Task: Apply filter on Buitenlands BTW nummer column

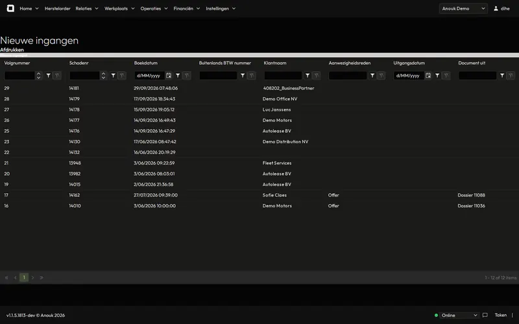Action: [x=243, y=76]
